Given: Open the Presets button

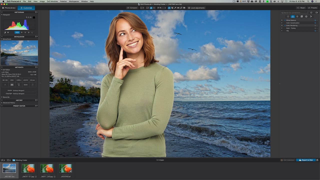Looking at the screenshot, I should [312, 8].
